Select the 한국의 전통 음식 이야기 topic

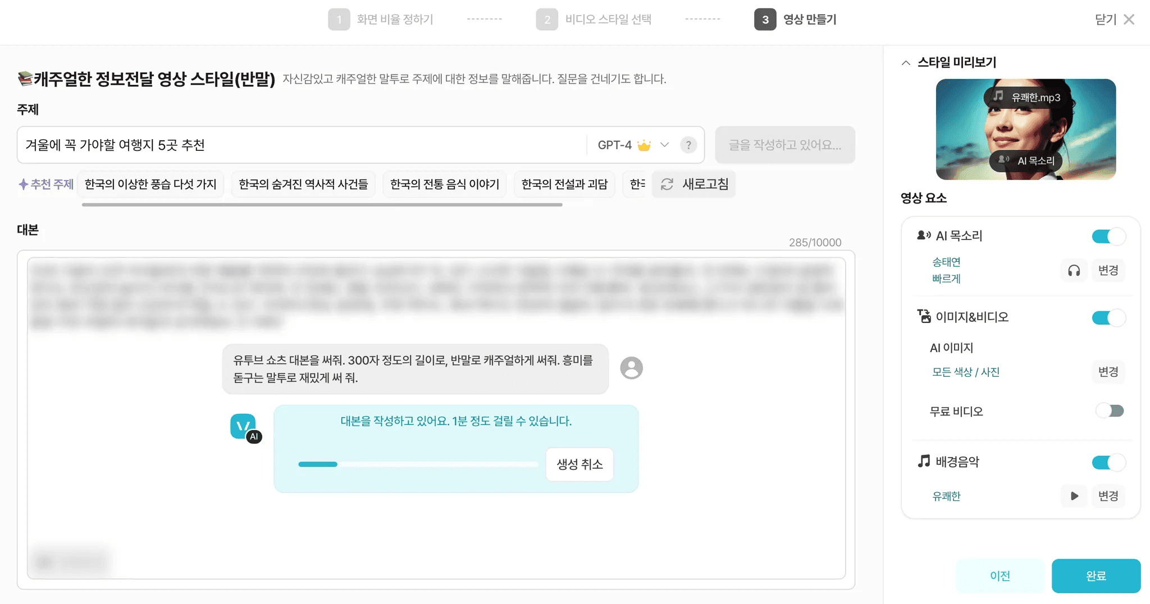click(444, 184)
